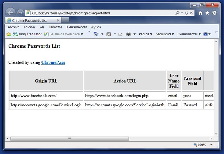Click the Read Mail envelope icon
The image size is (224, 154).
tap(121, 34)
